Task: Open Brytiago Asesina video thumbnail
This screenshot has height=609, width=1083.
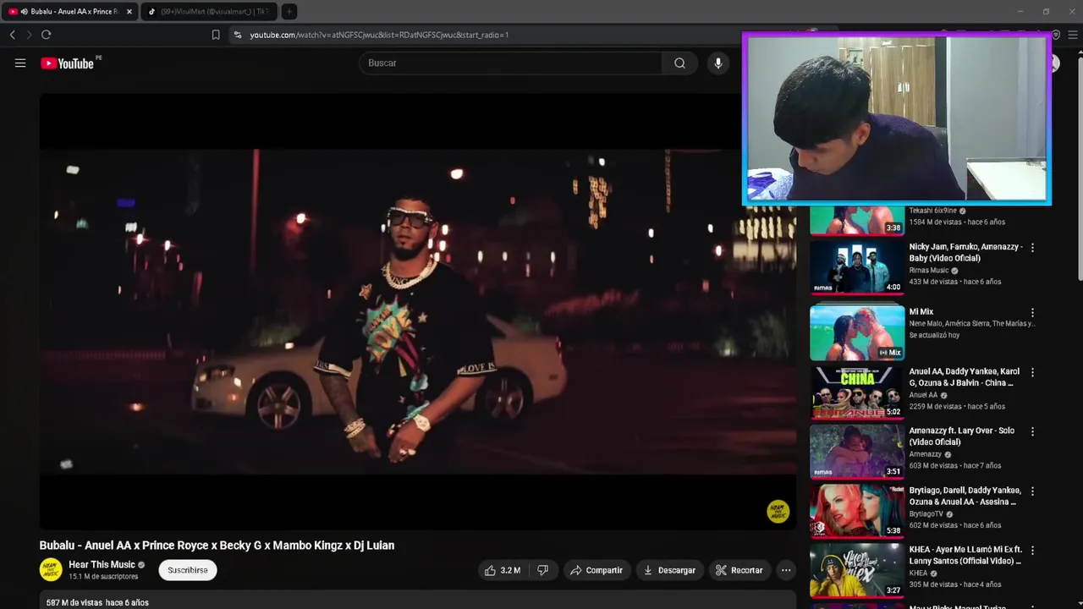Action: click(857, 511)
